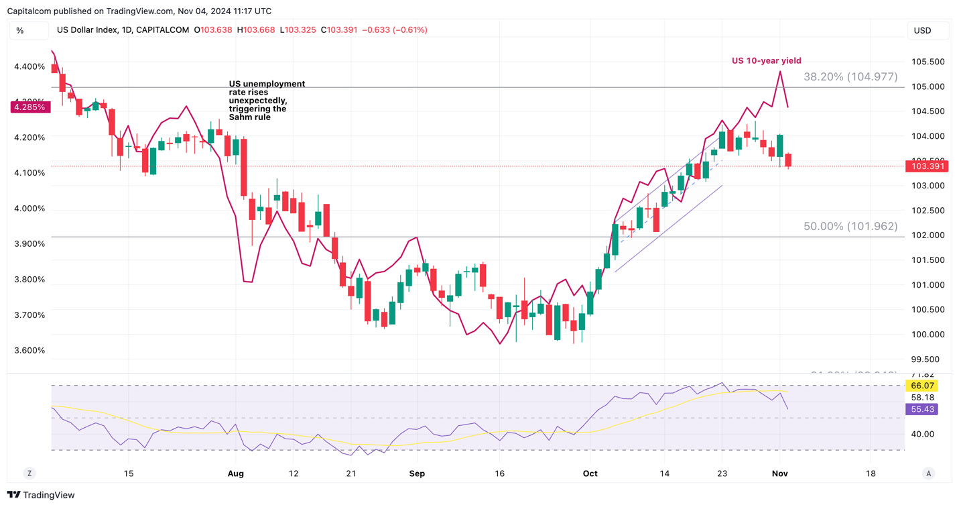Click the 4.400% left axis label
This screenshot has height=507, width=959.
click(29, 67)
